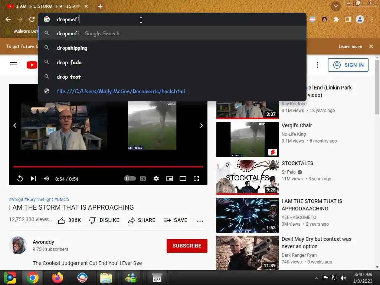Open Start menu button on taskbar
The image size is (380, 285).
coord(10,278)
